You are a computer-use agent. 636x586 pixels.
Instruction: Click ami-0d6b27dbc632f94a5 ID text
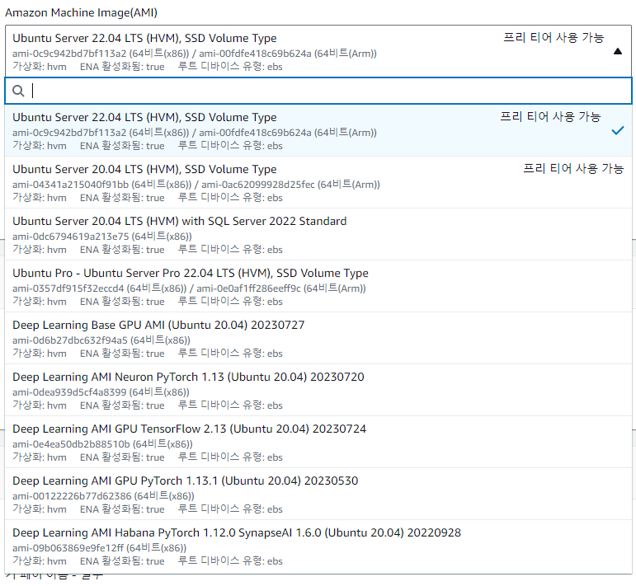coord(70,340)
